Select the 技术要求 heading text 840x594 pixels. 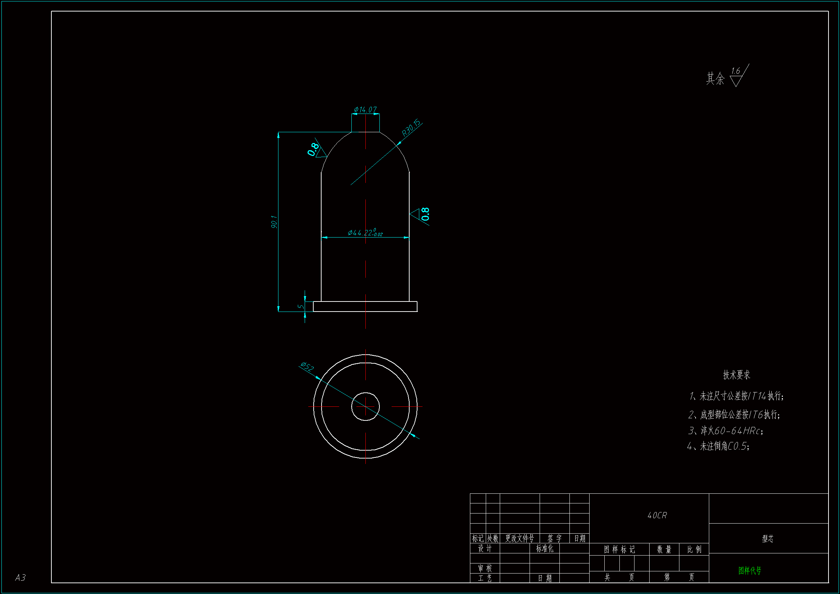tap(736, 375)
